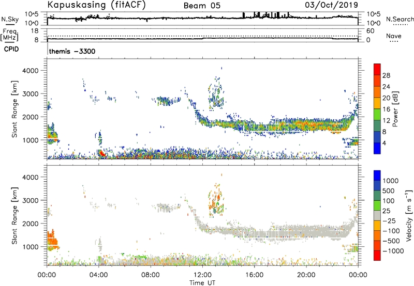Image resolution: width=414 pixels, height=286 pixels.
Task: Click the power panel 'Slant Range [km]' label
Action: coord(14,109)
